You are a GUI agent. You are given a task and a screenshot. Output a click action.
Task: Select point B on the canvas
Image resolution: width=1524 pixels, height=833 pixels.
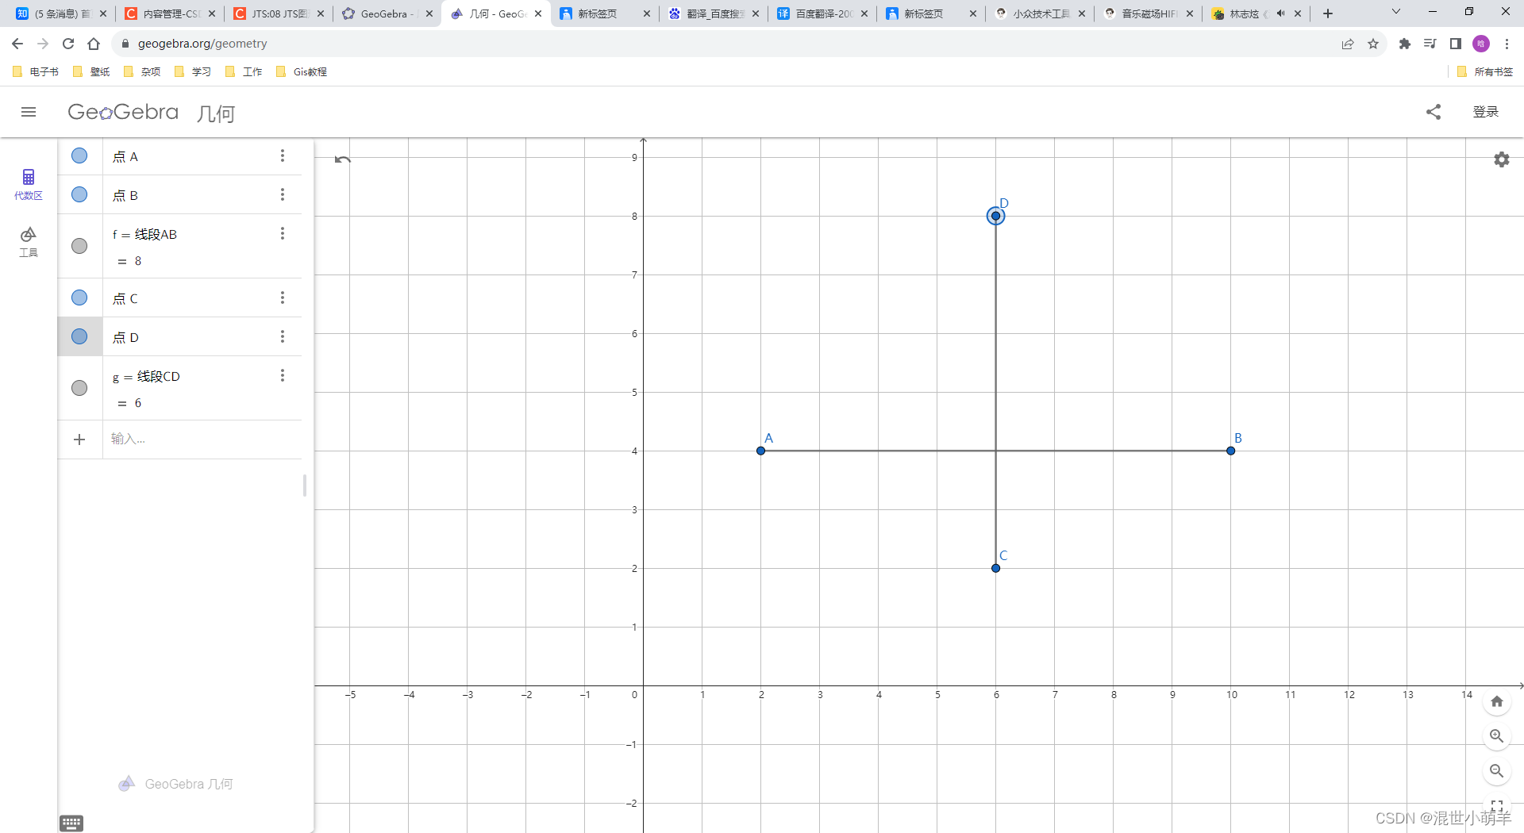pyautogui.click(x=1231, y=451)
